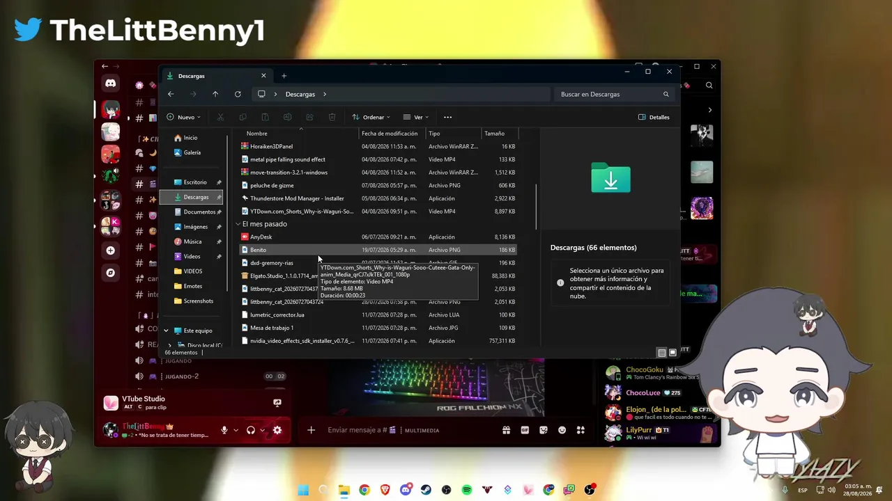
Task: Sort files by Tipo column header
Action: (x=453, y=134)
